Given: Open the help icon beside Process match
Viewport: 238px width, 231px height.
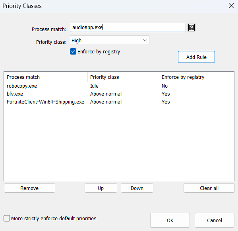Looking at the screenshot, I should pyautogui.click(x=191, y=27).
